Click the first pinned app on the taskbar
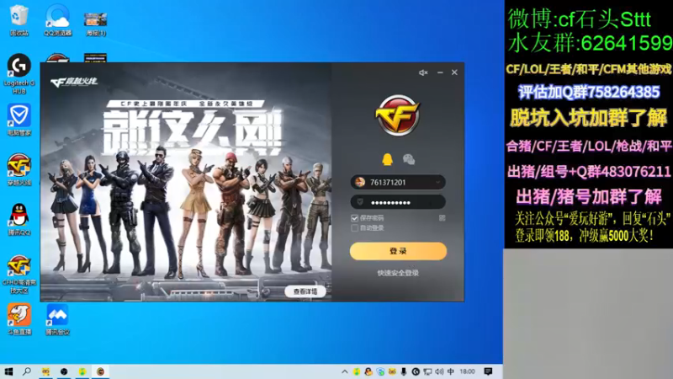The height and width of the screenshot is (379, 673). point(45,371)
